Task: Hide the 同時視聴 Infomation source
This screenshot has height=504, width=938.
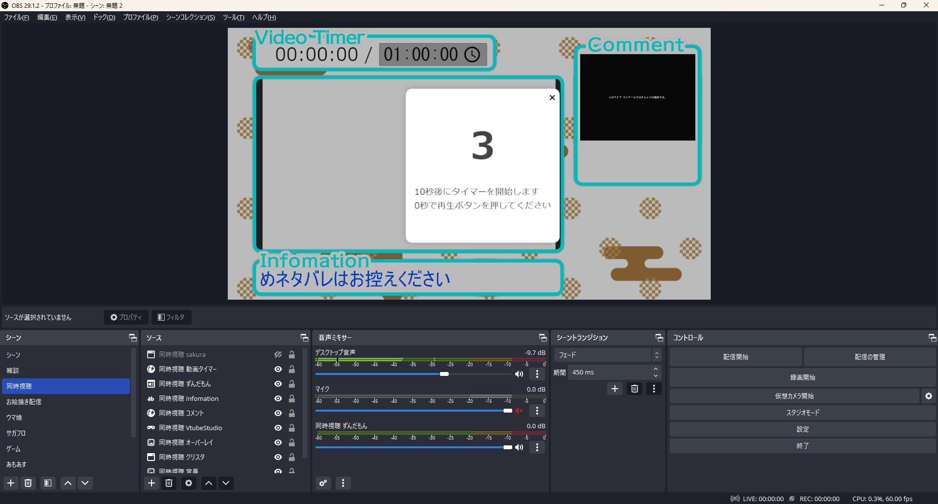Action: click(278, 398)
